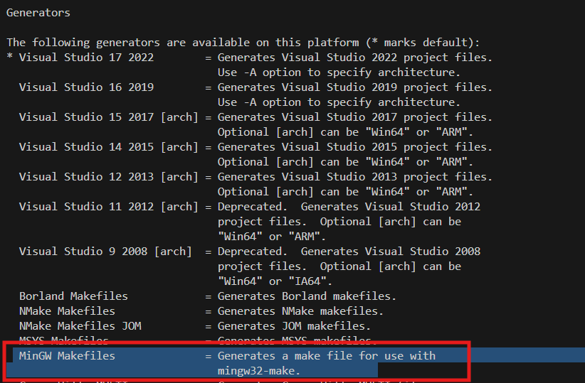
Task: Click "Generates a make file for use with"
Action: point(327,356)
